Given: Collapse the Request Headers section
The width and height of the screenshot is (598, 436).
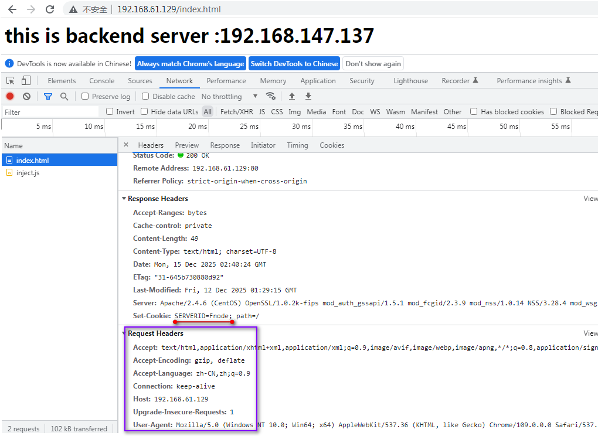Looking at the screenshot, I should (x=124, y=333).
